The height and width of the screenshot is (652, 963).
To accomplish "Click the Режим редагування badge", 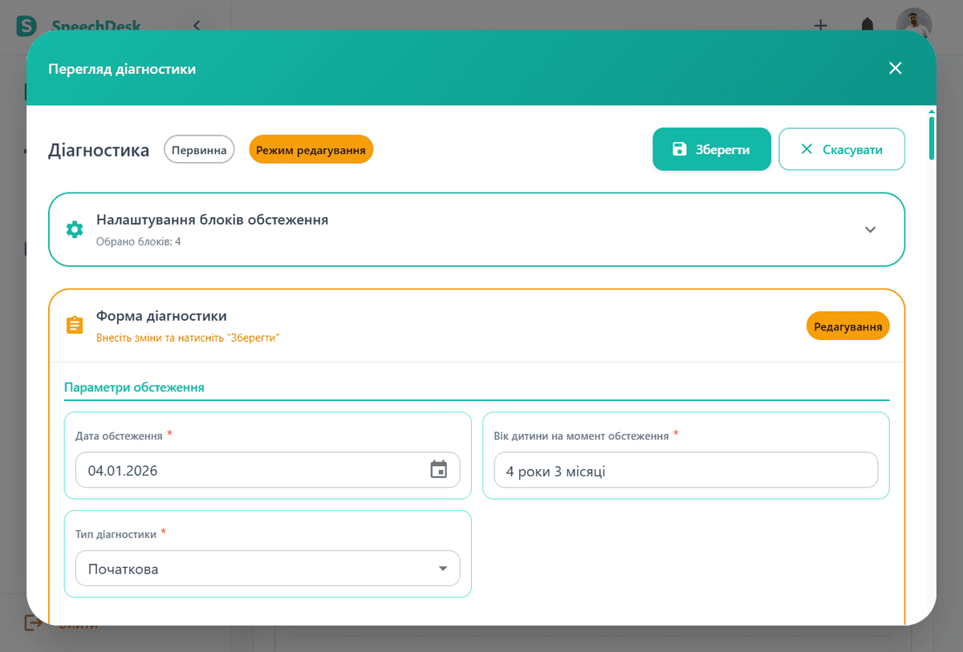I will pos(311,150).
